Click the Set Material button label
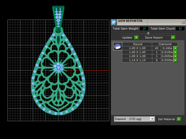The height and width of the screenshot is (139, 186). click(x=166, y=119)
